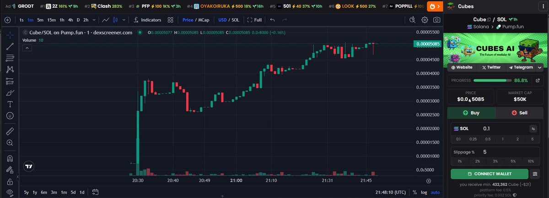Select the trend line drawing tool
The width and height of the screenshot is (549, 198).
point(10,46)
